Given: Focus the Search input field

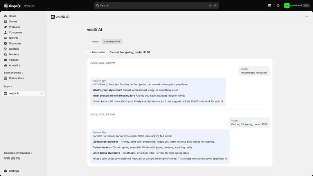Looking at the screenshot, I should coord(156,5).
